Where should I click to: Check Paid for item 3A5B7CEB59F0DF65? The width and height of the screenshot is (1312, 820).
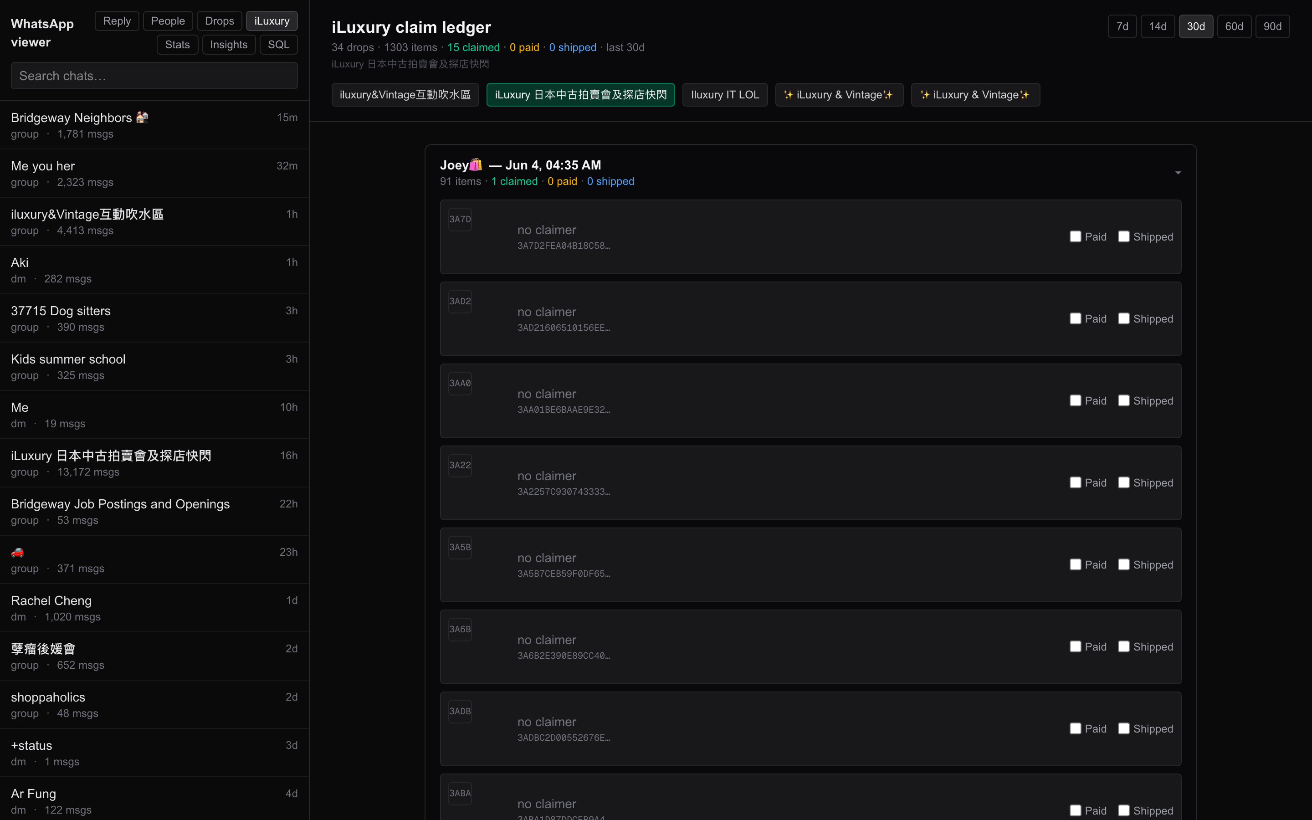(x=1075, y=564)
